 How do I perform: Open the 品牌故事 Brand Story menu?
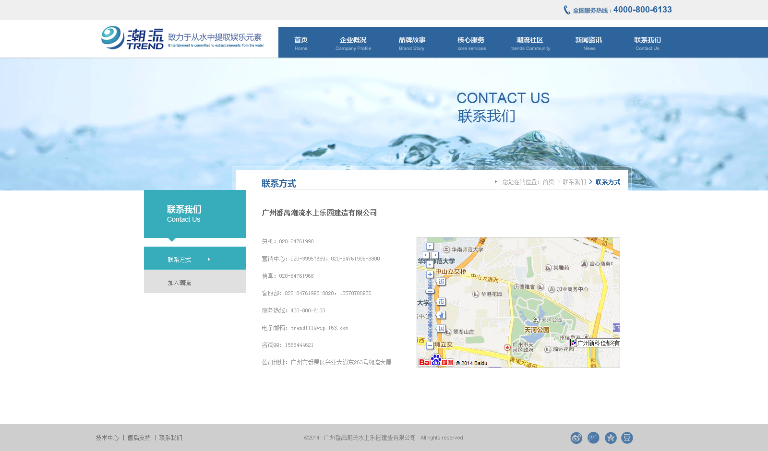(412, 43)
